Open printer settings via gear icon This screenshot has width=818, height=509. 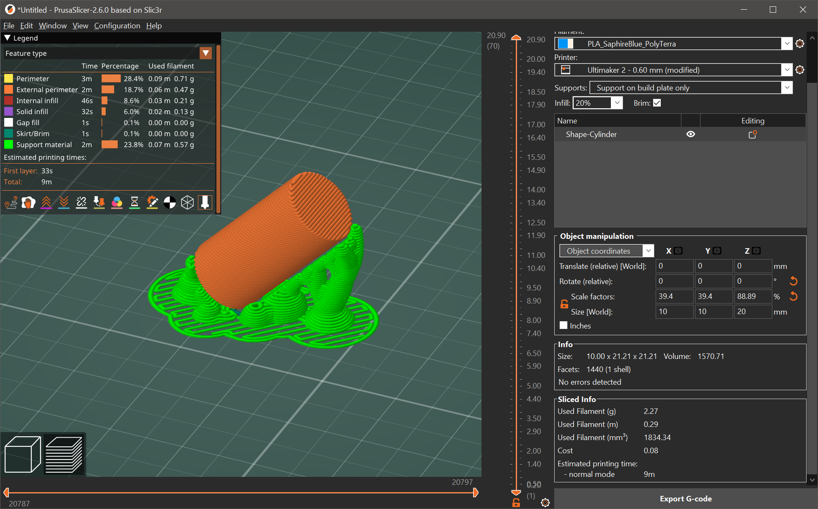click(x=799, y=70)
